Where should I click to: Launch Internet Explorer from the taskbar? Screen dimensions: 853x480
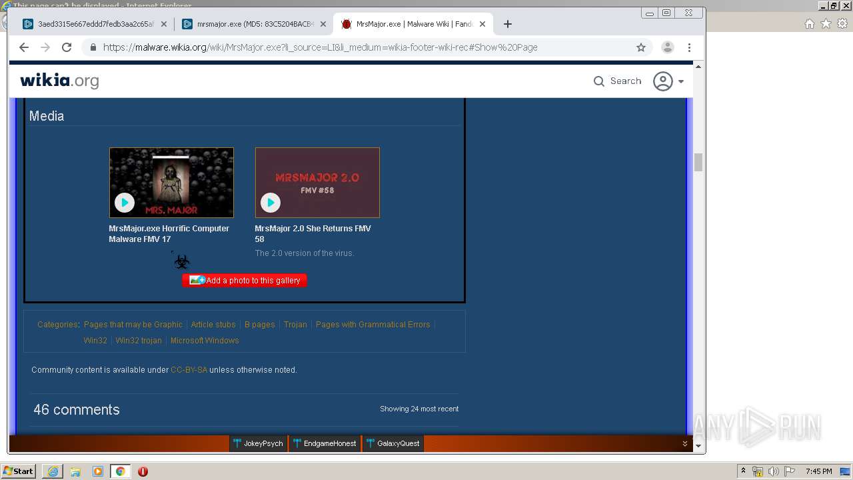coord(53,471)
